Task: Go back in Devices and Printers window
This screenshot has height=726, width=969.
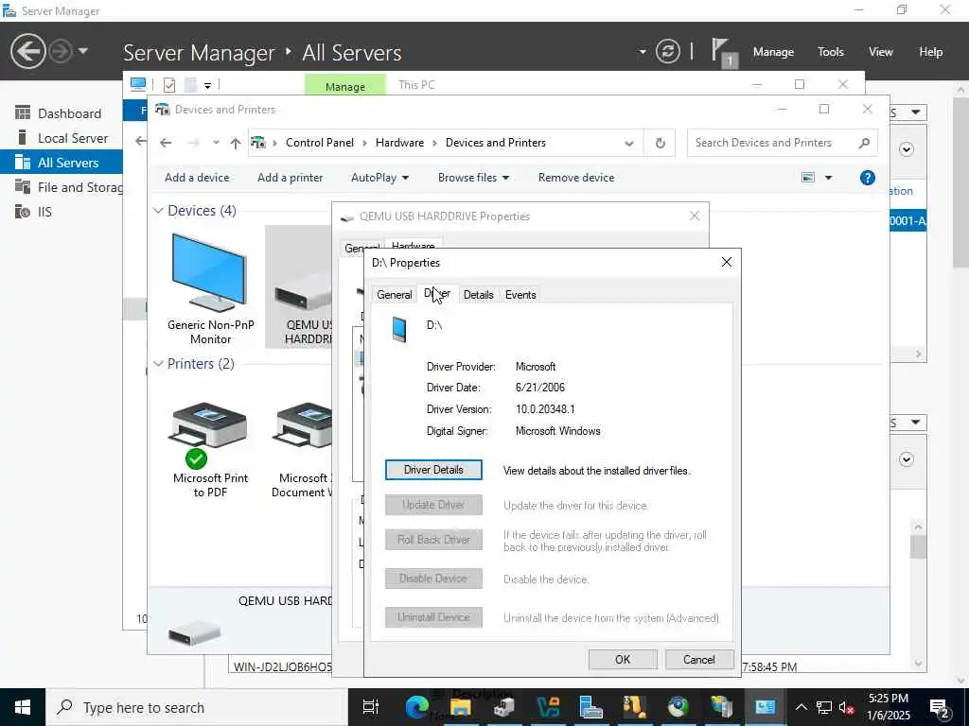Action: click(166, 144)
